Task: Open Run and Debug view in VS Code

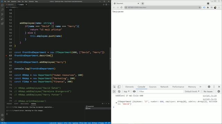Action: (2, 19)
